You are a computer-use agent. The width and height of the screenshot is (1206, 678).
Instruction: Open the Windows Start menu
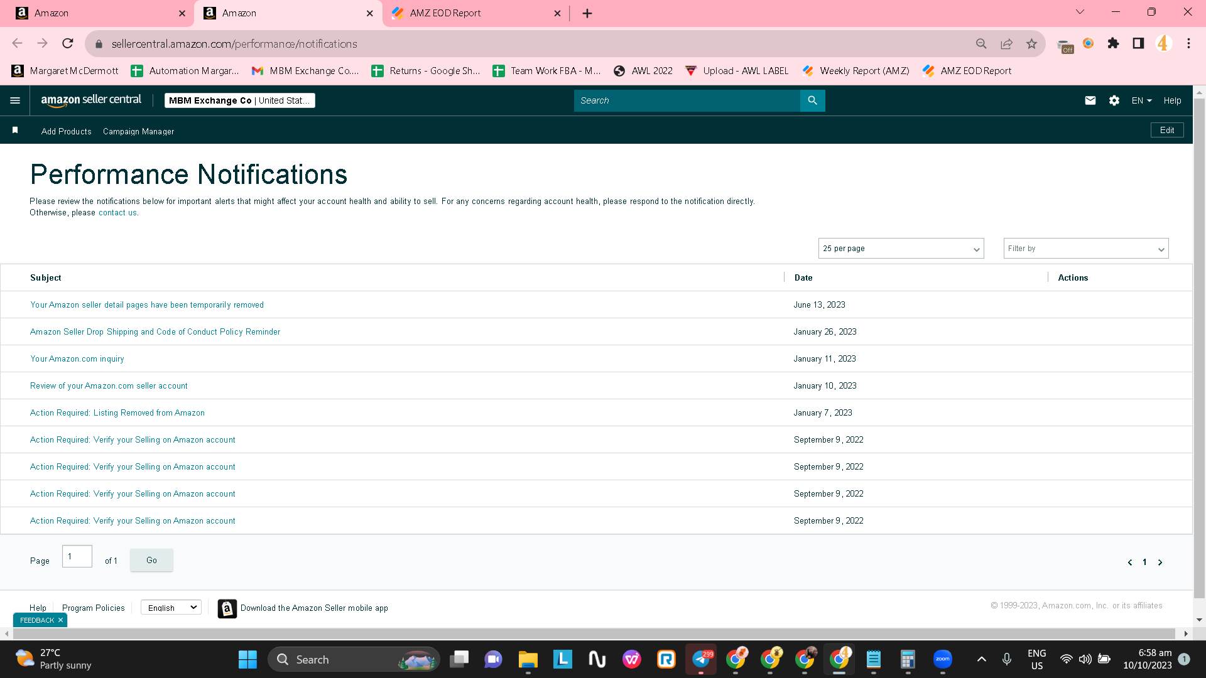click(247, 659)
